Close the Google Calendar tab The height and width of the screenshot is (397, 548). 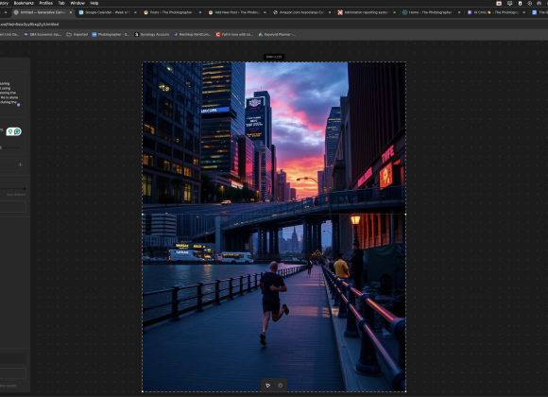coord(135,12)
